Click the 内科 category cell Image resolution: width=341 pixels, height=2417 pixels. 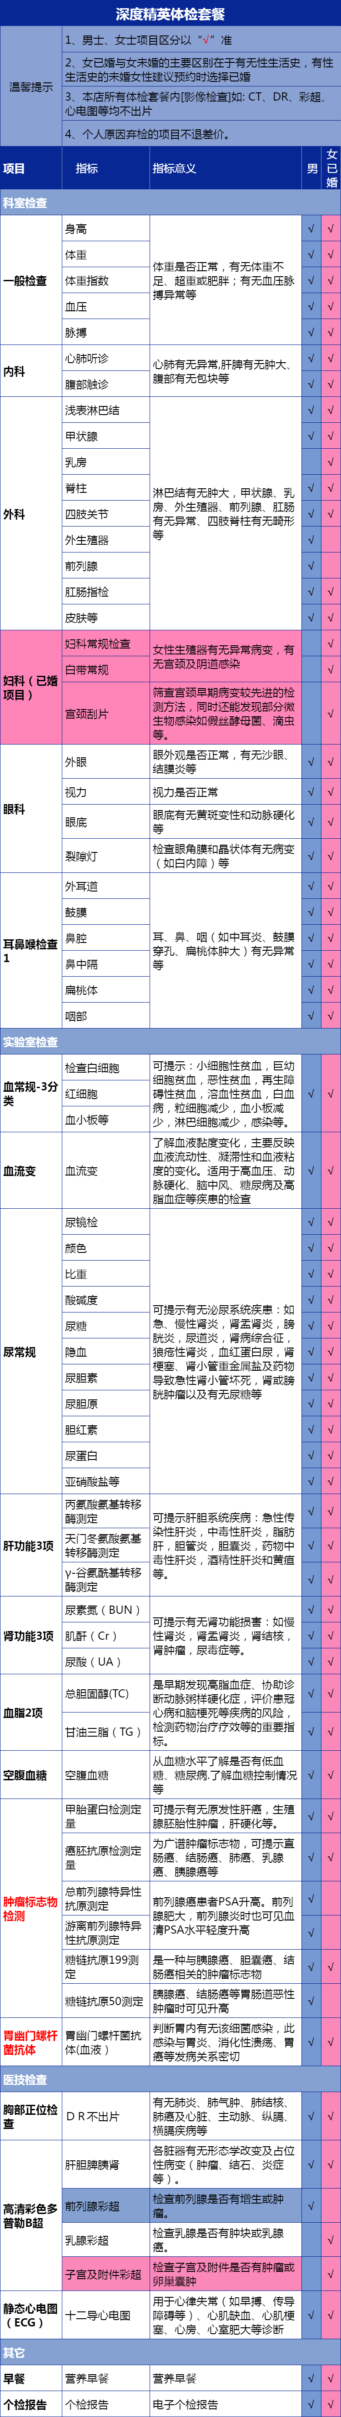coord(31,371)
